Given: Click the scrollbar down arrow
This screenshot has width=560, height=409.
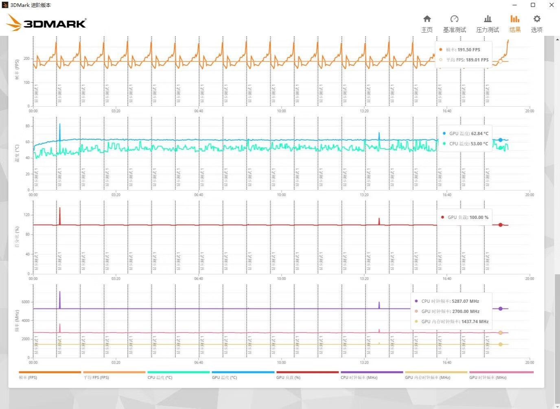Looking at the screenshot, I should click(557, 406).
